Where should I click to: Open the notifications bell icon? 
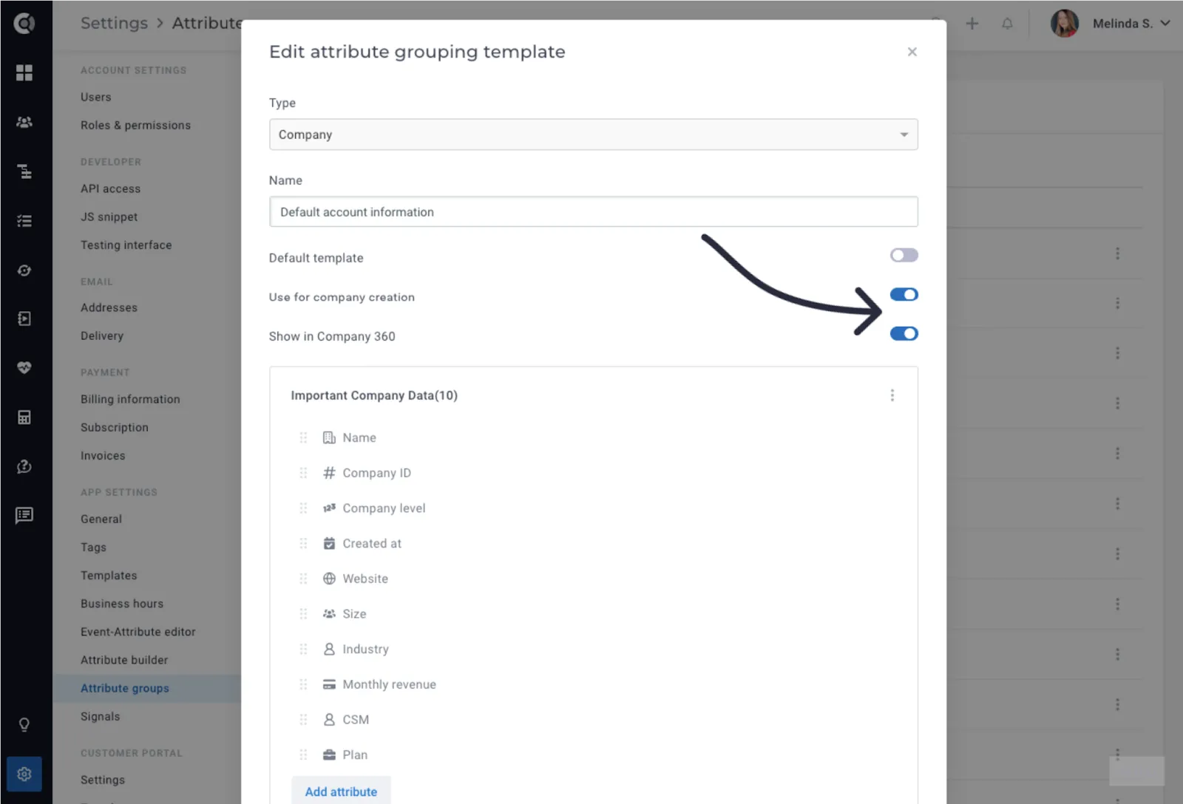1007,24
